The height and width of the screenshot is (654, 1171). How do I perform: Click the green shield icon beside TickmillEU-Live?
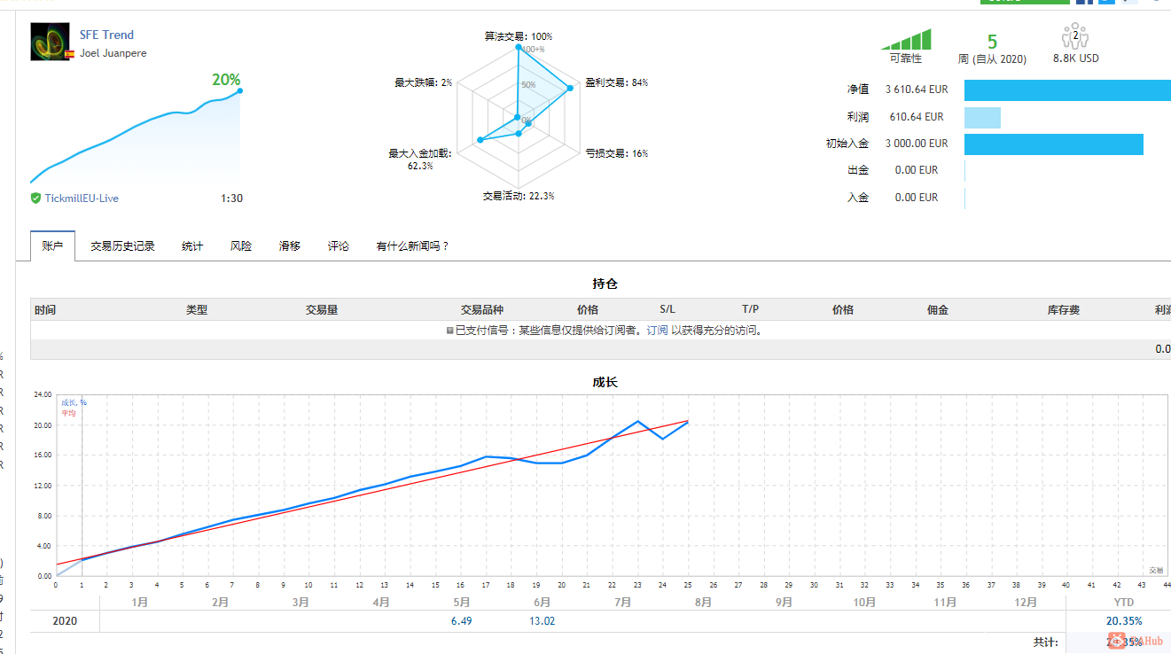point(35,199)
